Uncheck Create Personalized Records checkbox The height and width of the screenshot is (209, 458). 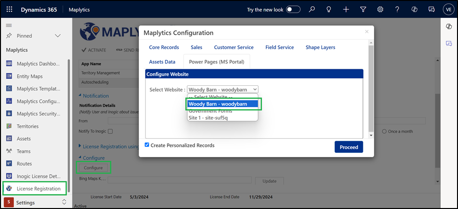[147, 145]
